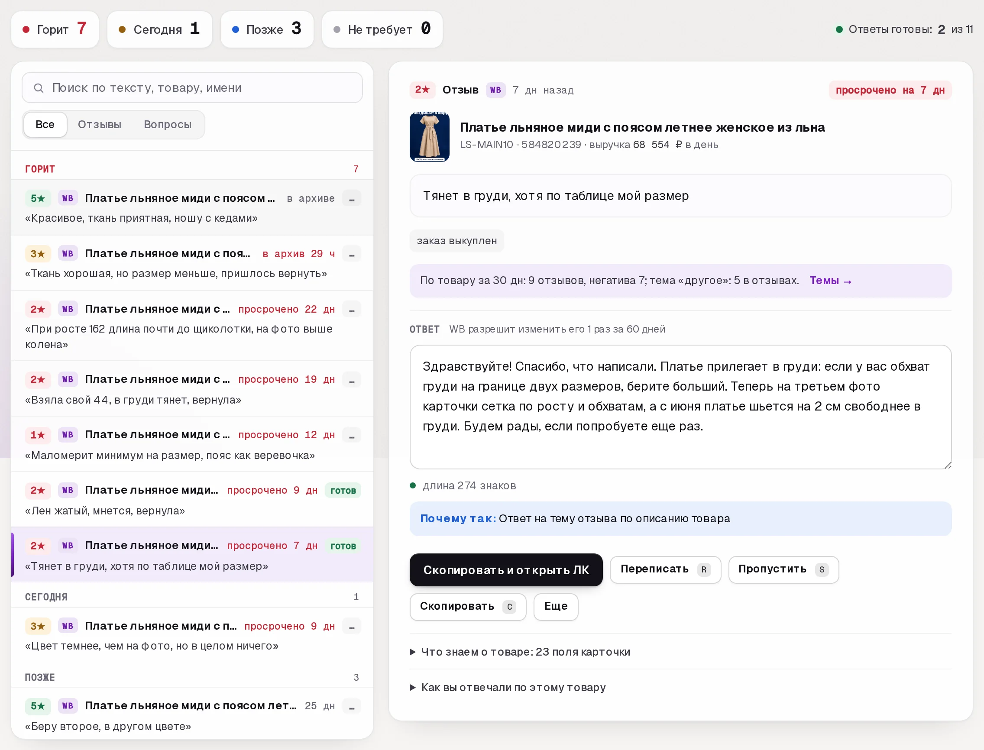Click the «заказ выкуплен» tag

pos(457,241)
